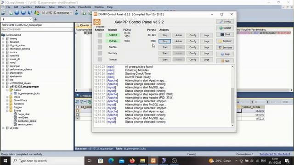The height and width of the screenshot is (165, 294).
Task: Open MySQL Logs
Action: tap(206, 41)
